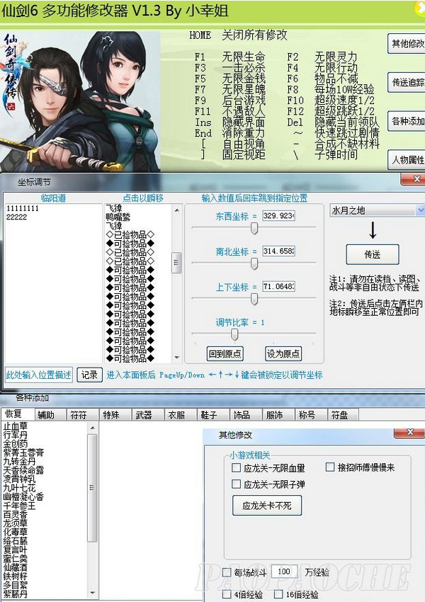The height and width of the screenshot is (602, 425).
Task: Select 幽檀凝心香 in item list
Action: [x=23, y=496]
